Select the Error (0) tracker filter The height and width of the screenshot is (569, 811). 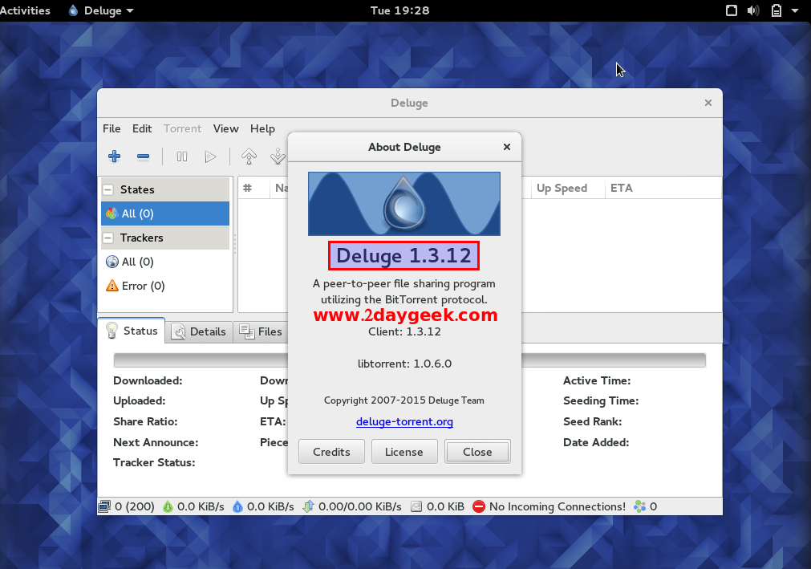pos(165,286)
